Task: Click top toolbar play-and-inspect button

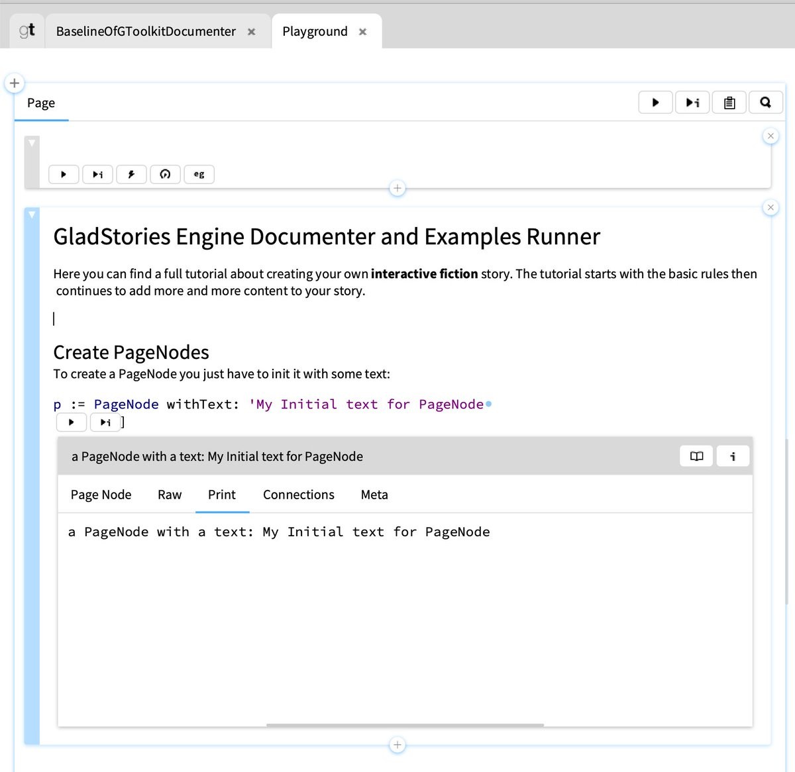Action: 692,103
